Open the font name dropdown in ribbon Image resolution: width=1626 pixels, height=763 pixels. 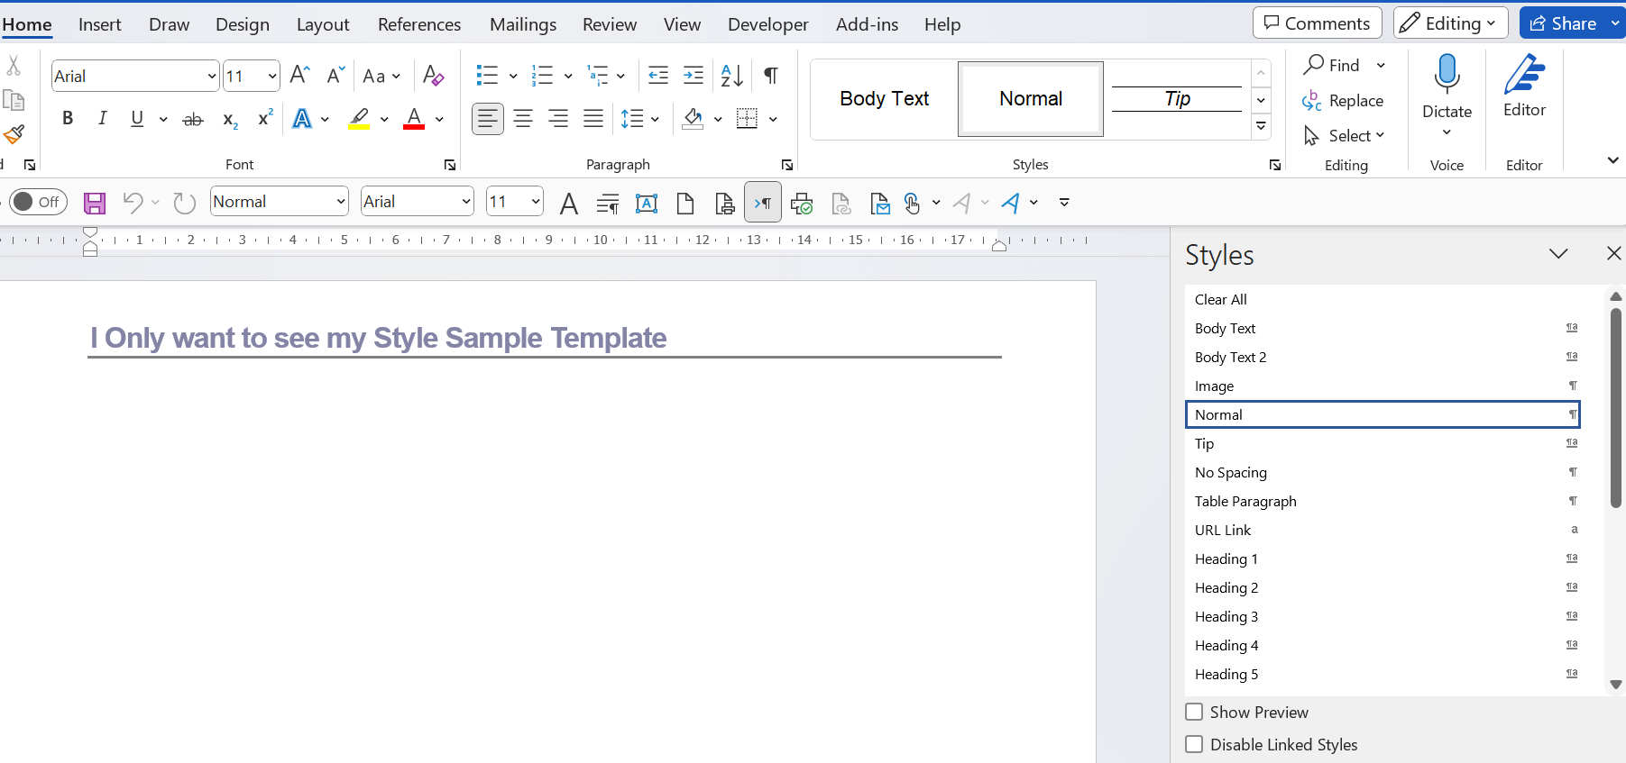click(212, 77)
